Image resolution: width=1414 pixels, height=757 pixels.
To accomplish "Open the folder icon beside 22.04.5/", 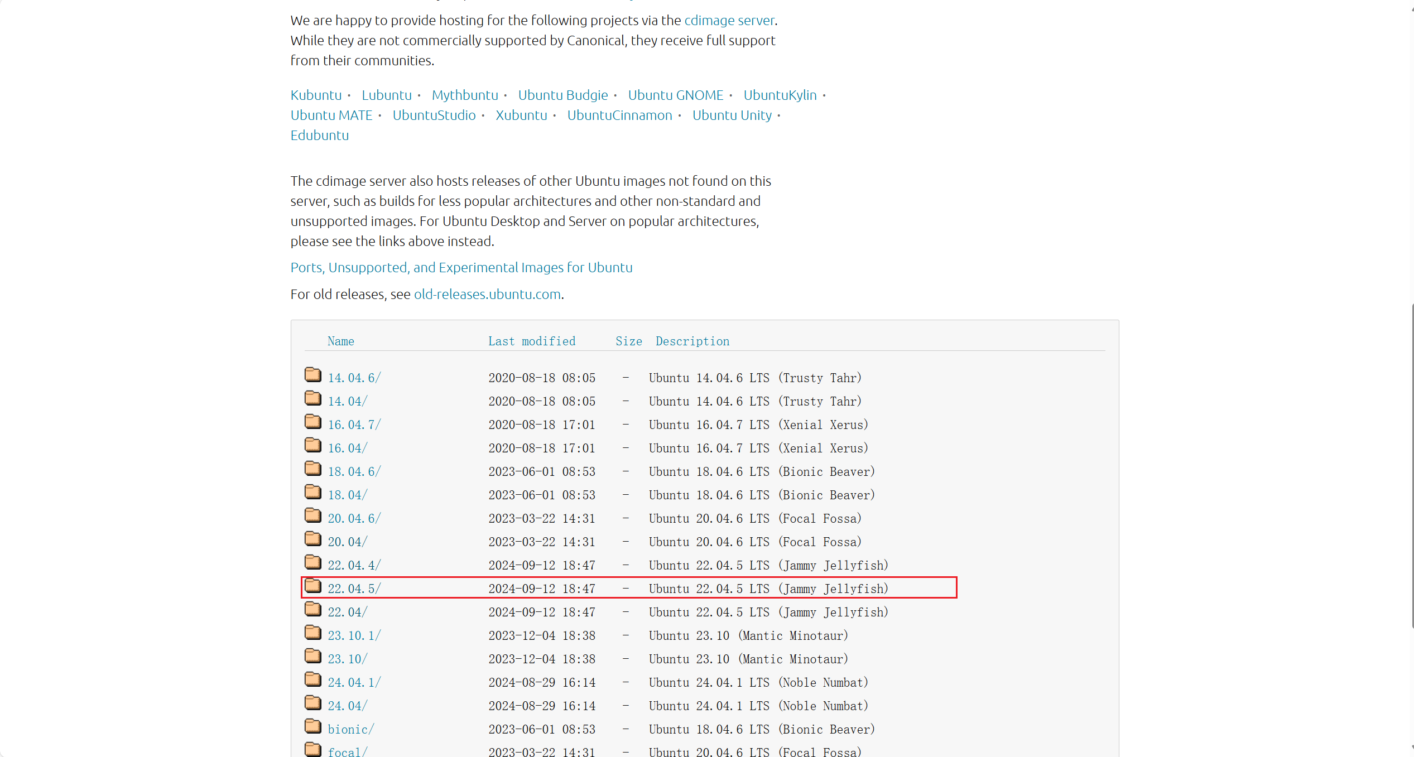I will tap(313, 585).
